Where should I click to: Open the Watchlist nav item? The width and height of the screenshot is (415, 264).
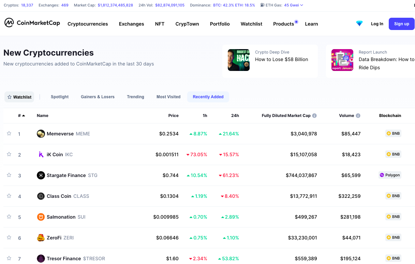coord(251,24)
